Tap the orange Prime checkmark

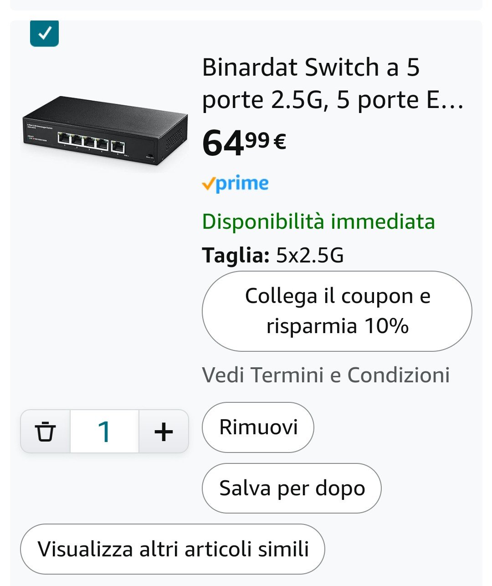coord(208,184)
